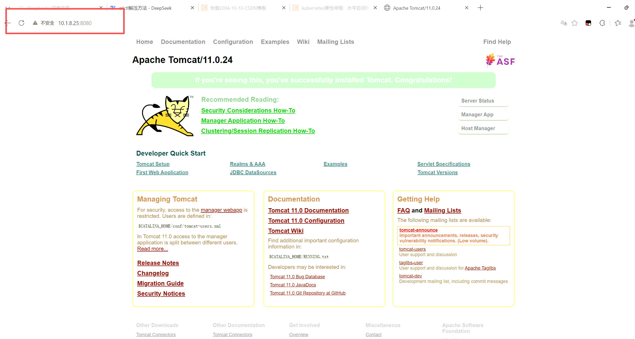Image resolution: width=635 pixels, height=339 pixels.
Task: Open Documentation in the top navigation
Action: coord(183,42)
